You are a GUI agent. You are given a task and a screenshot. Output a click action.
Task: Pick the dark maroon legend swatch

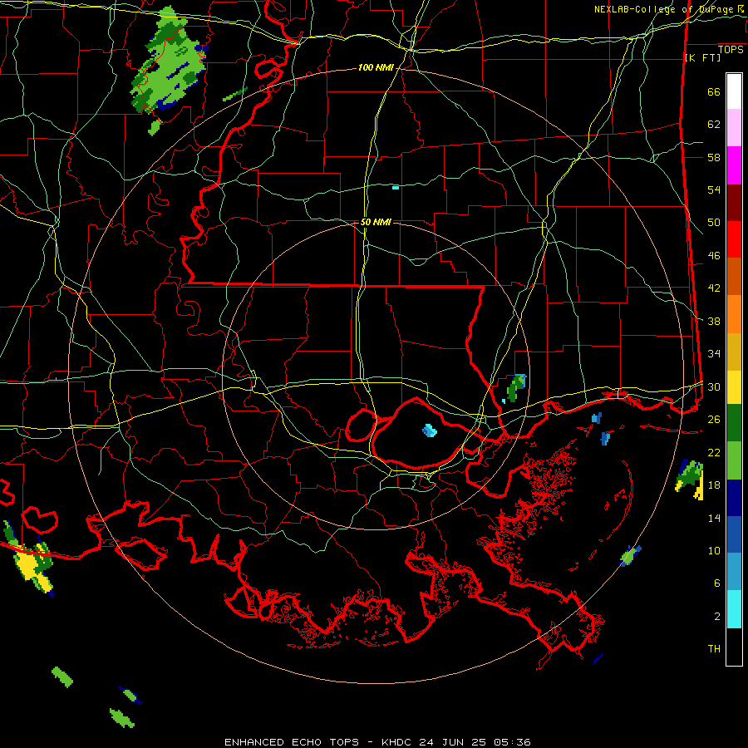point(734,203)
